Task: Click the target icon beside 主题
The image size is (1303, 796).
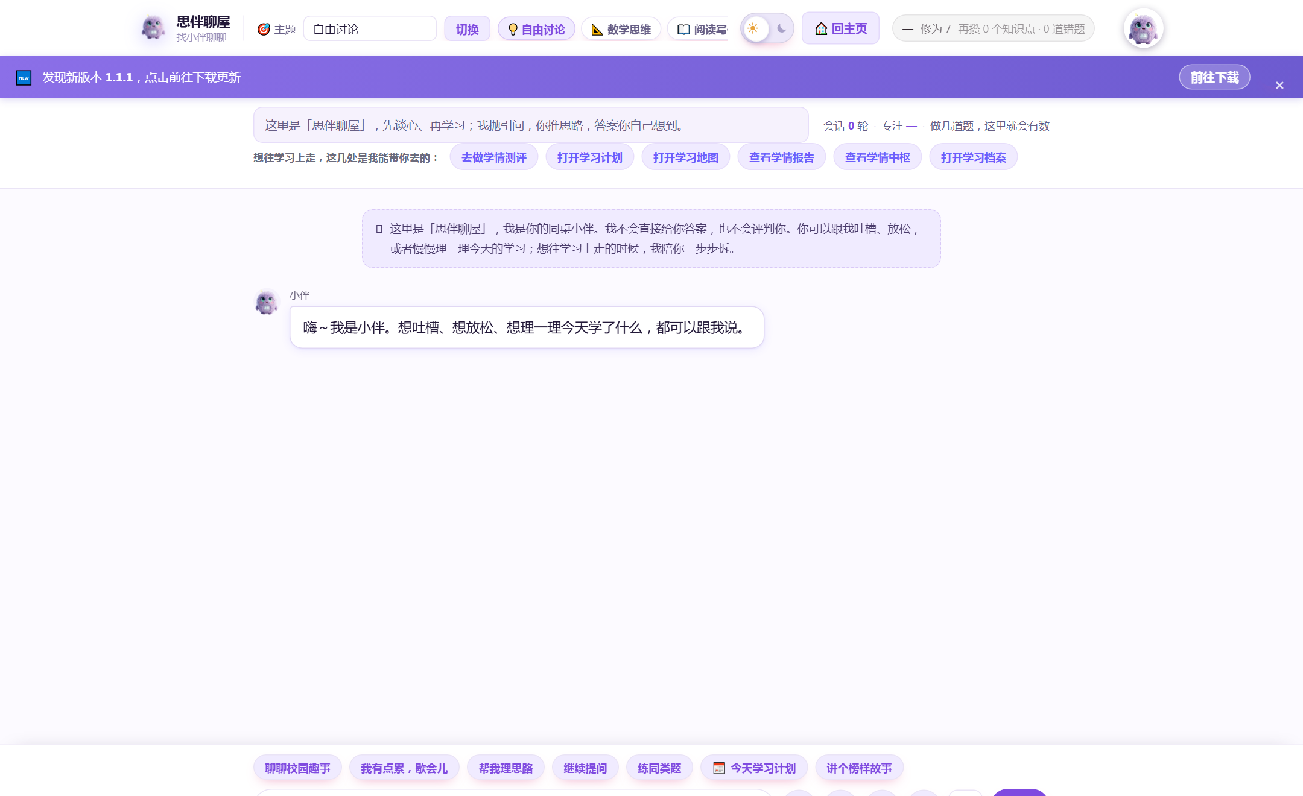Action: pyautogui.click(x=264, y=29)
